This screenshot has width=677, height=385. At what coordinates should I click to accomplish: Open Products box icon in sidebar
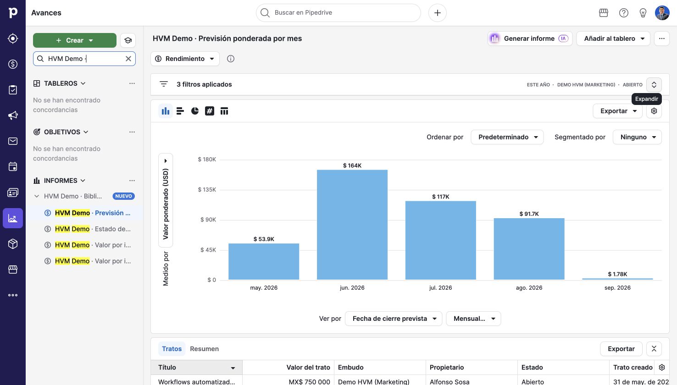pos(13,244)
